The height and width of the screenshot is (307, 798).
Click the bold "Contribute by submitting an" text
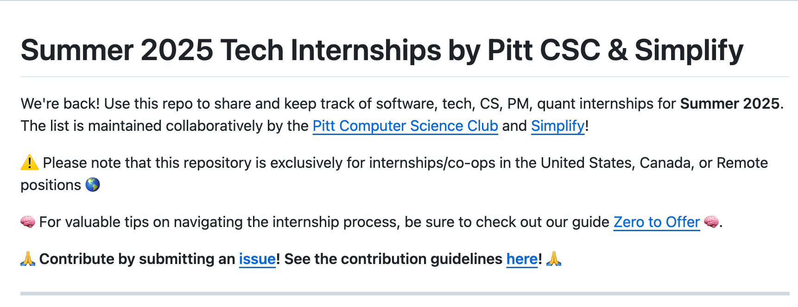(137, 259)
